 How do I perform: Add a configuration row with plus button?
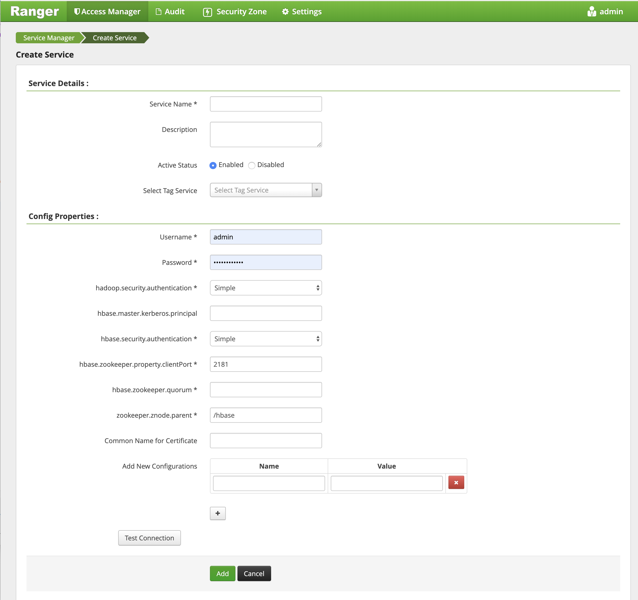(218, 513)
